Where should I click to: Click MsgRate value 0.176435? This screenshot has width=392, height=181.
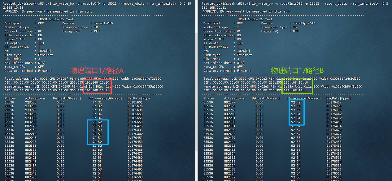334,110
